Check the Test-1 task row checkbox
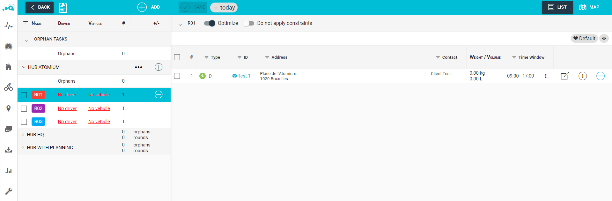612x201 pixels. click(177, 76)
